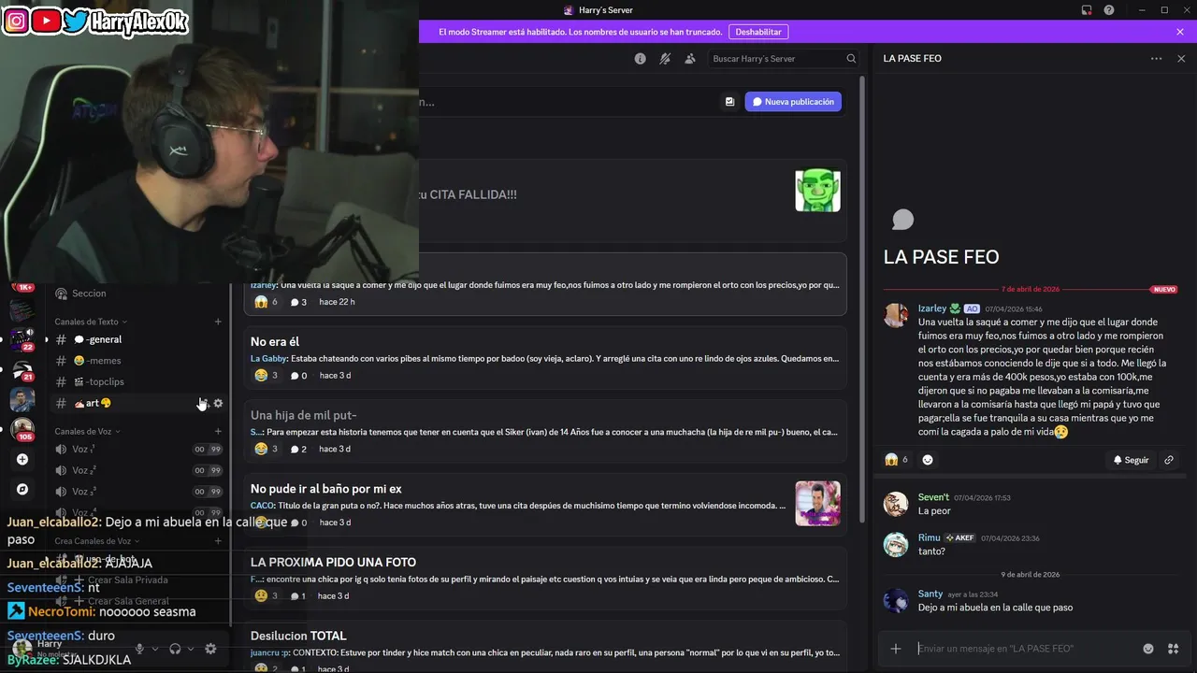
Task: Select the -topclips text channel
Action: pos(137,381)
